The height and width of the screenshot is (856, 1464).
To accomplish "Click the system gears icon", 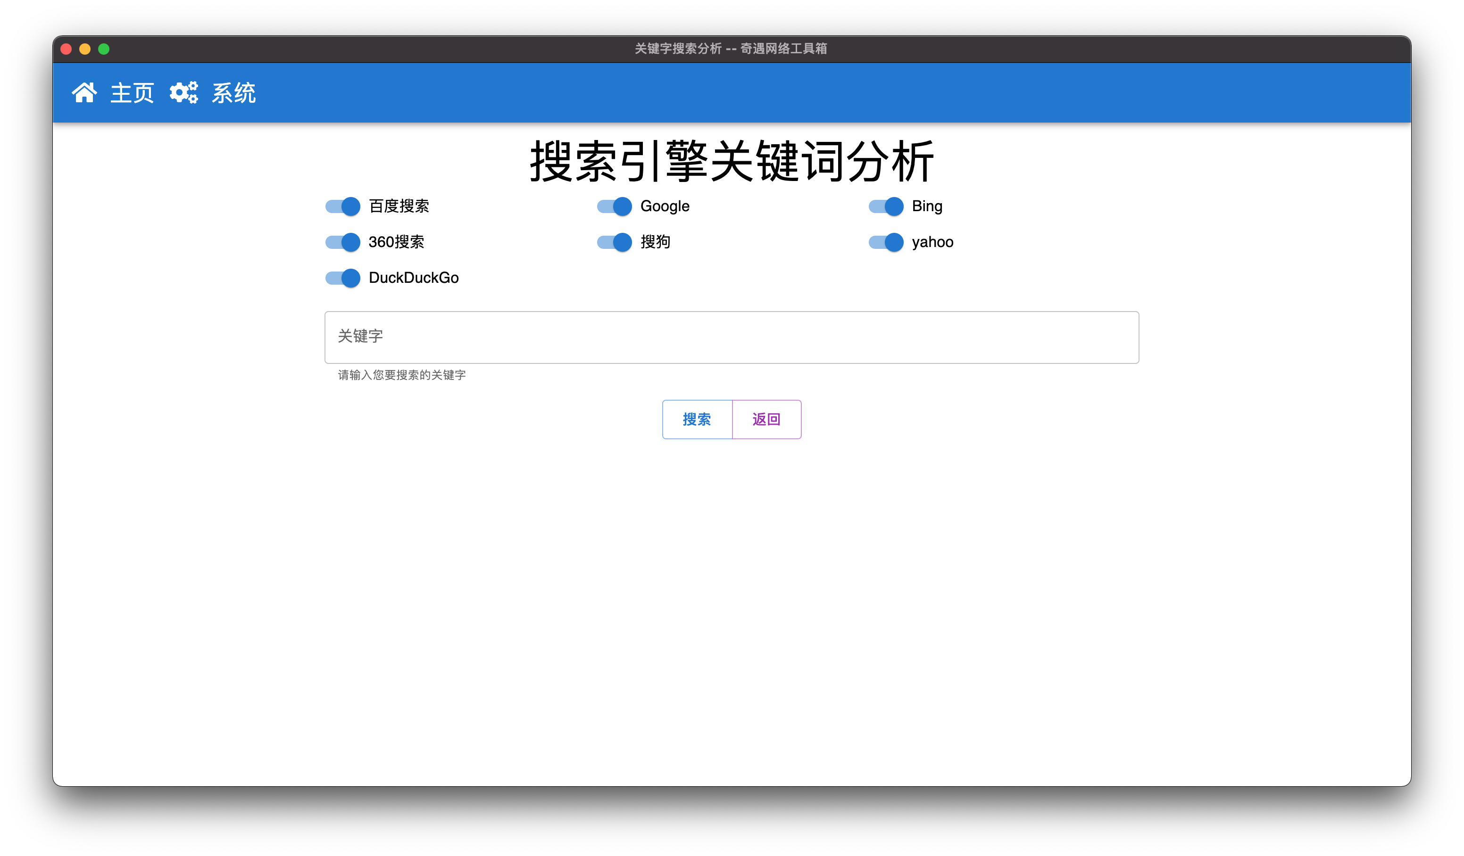I will [183, 92].
